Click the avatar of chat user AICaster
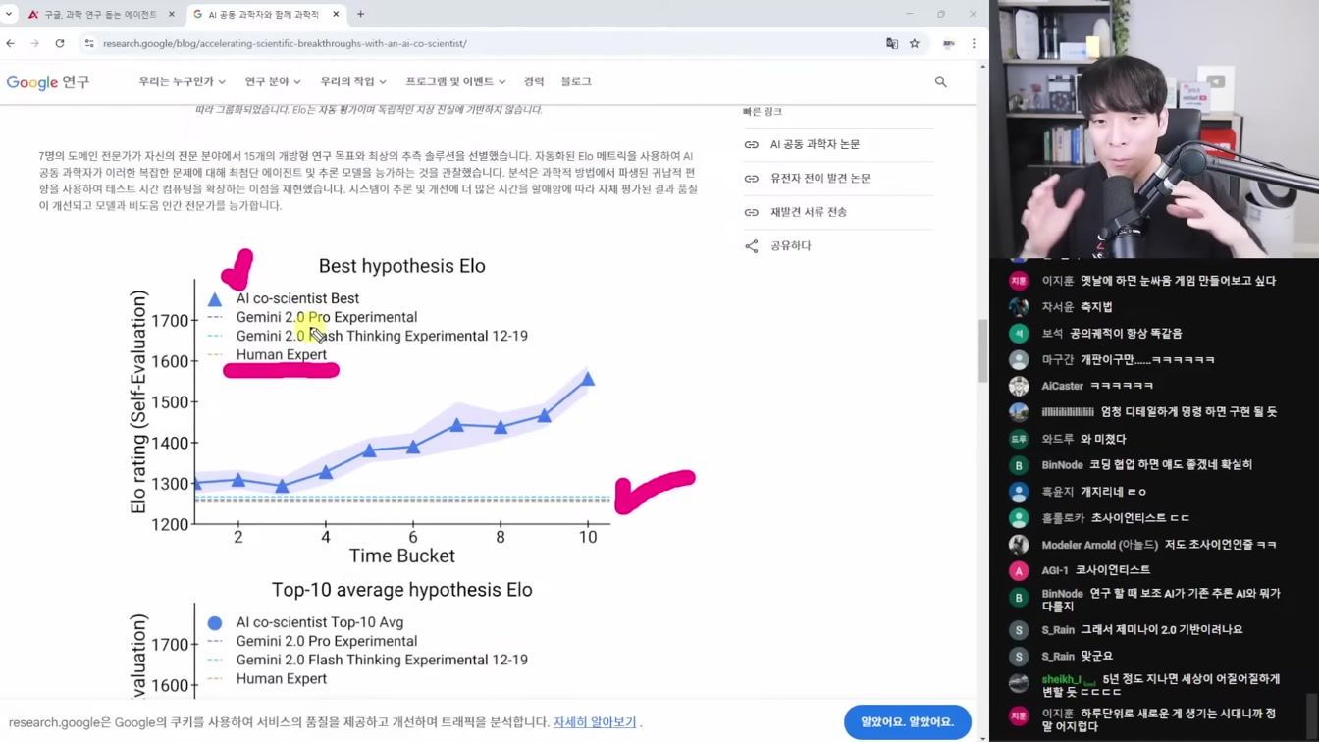1319x742 pixels. coord(1019,386)
